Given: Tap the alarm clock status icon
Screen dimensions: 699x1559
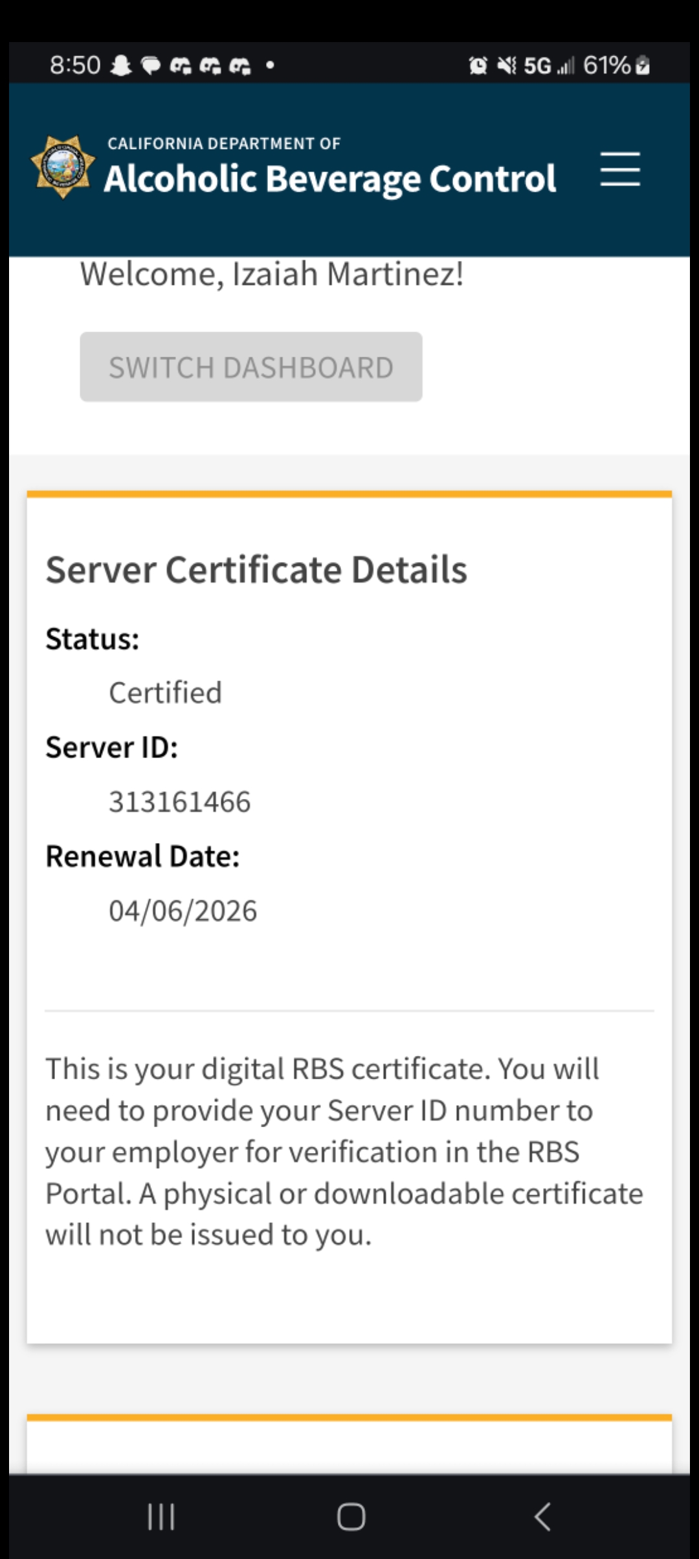Looking at the screenshot, I should 478,65.
